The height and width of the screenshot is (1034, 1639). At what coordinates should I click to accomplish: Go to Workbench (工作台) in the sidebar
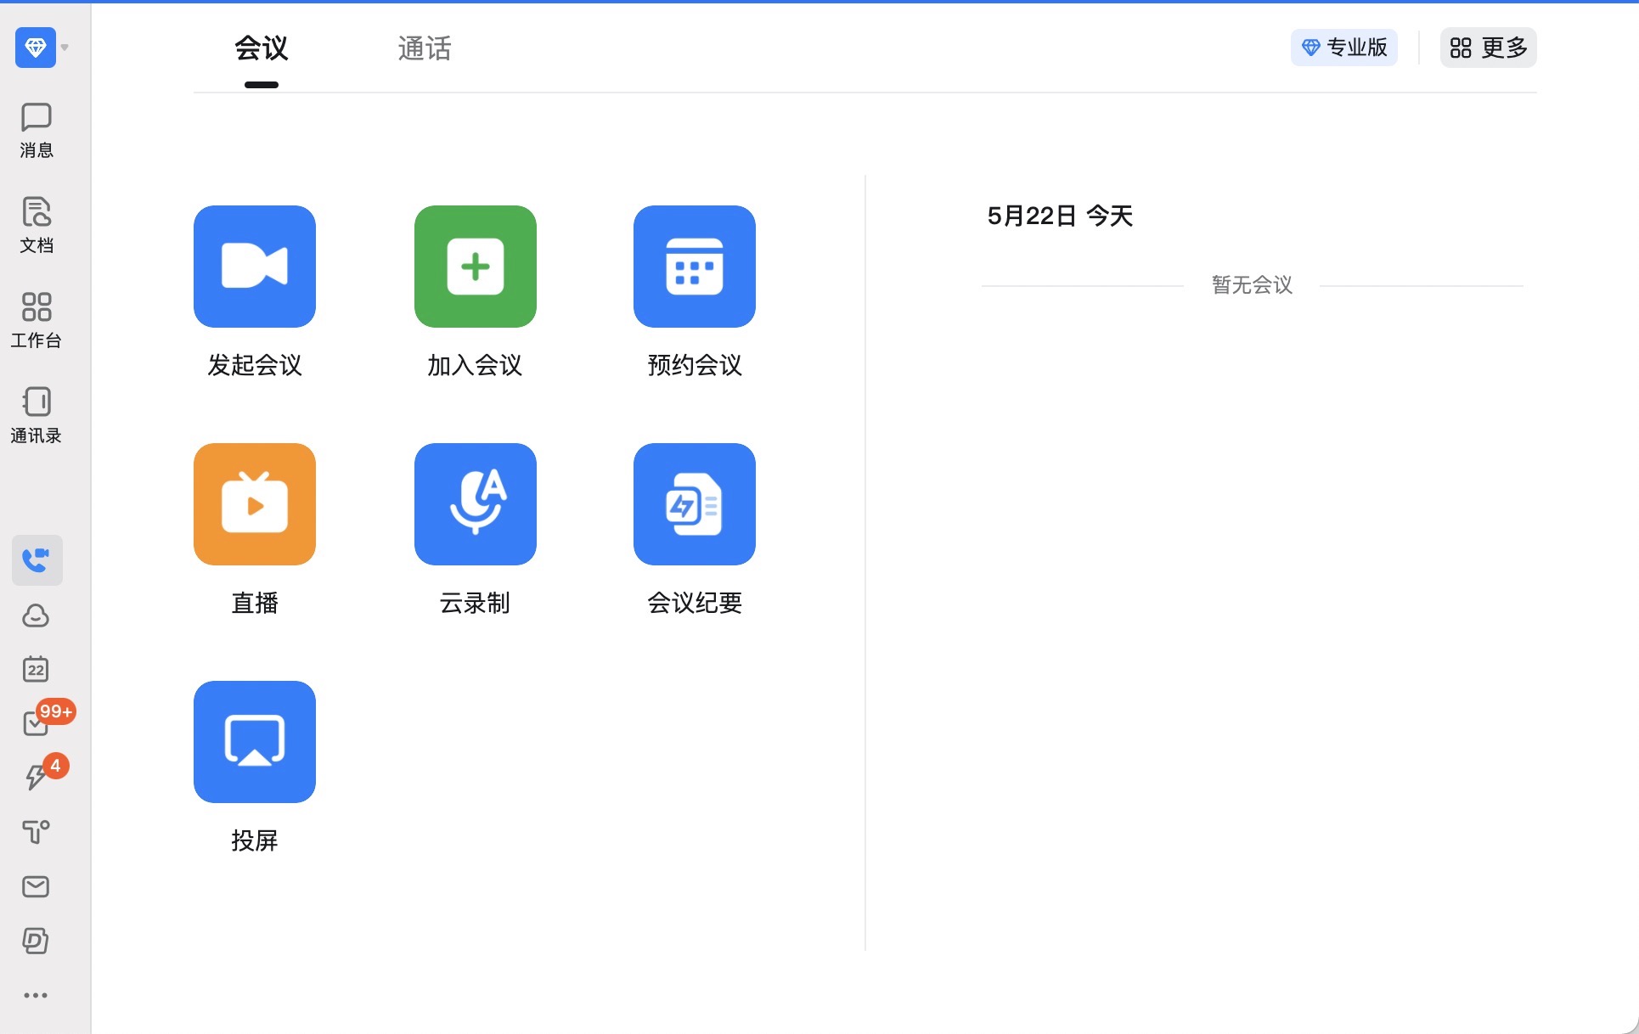point(37,320)
